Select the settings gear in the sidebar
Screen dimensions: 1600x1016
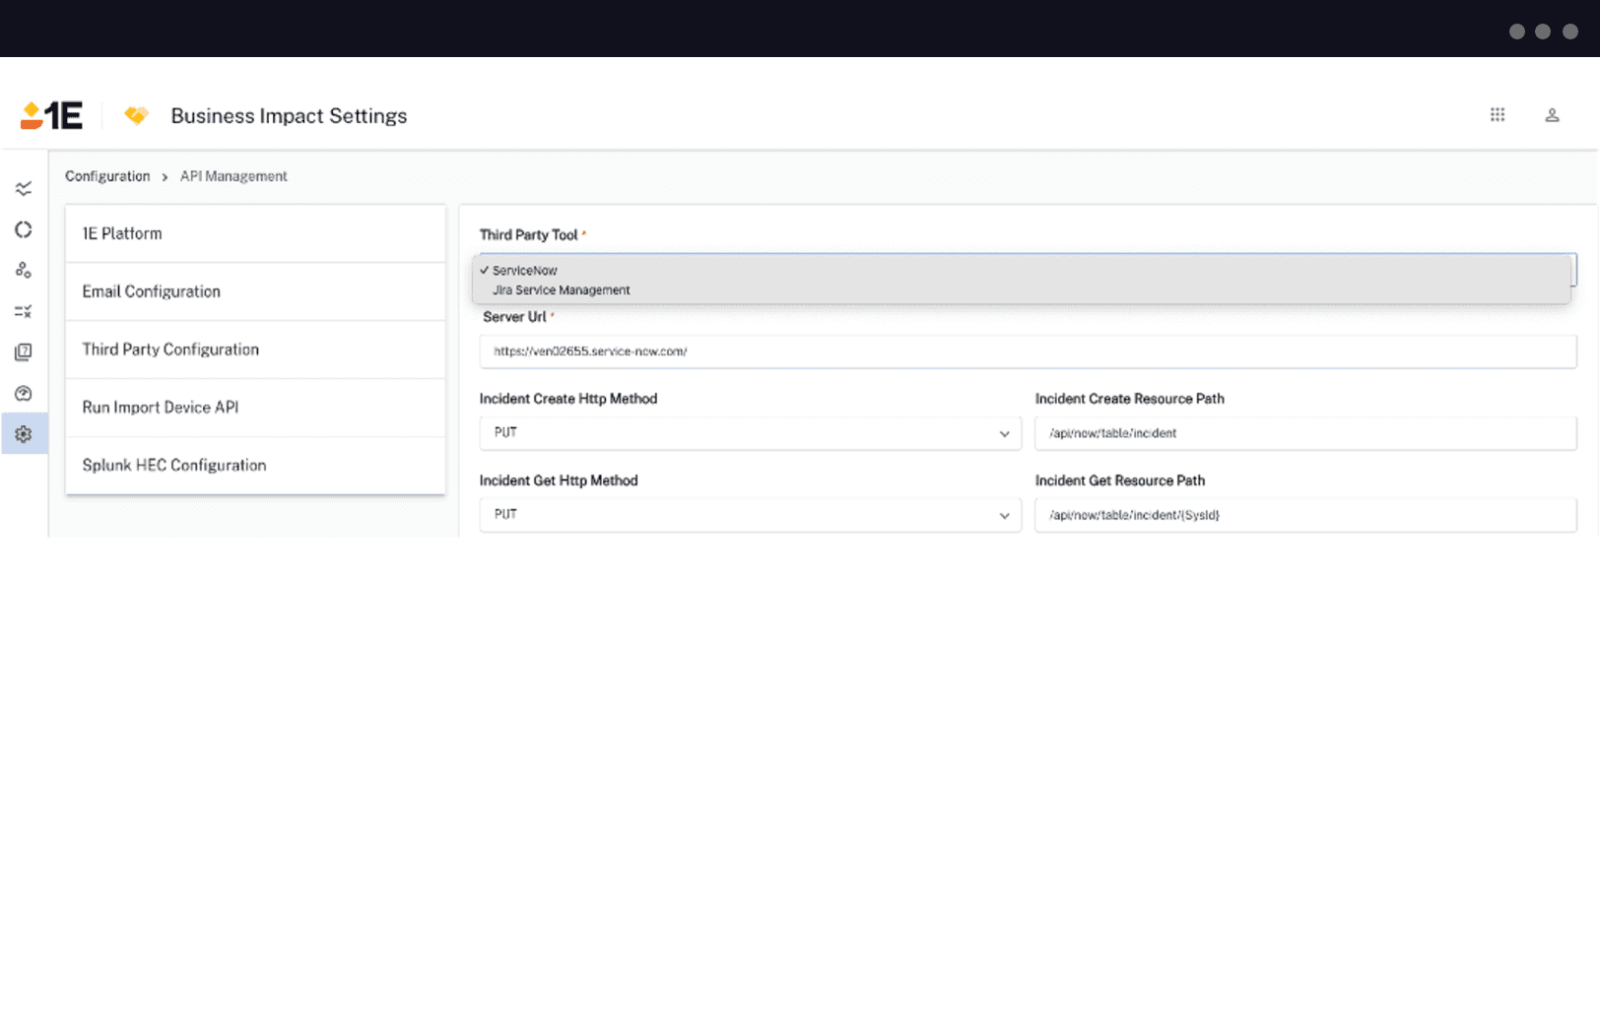pos(24,433)
